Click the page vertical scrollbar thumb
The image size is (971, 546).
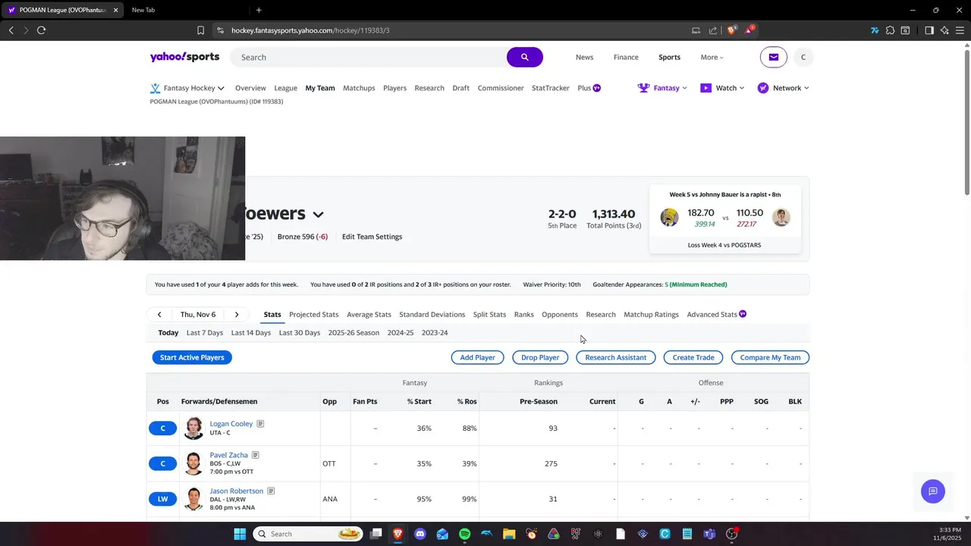966,121
